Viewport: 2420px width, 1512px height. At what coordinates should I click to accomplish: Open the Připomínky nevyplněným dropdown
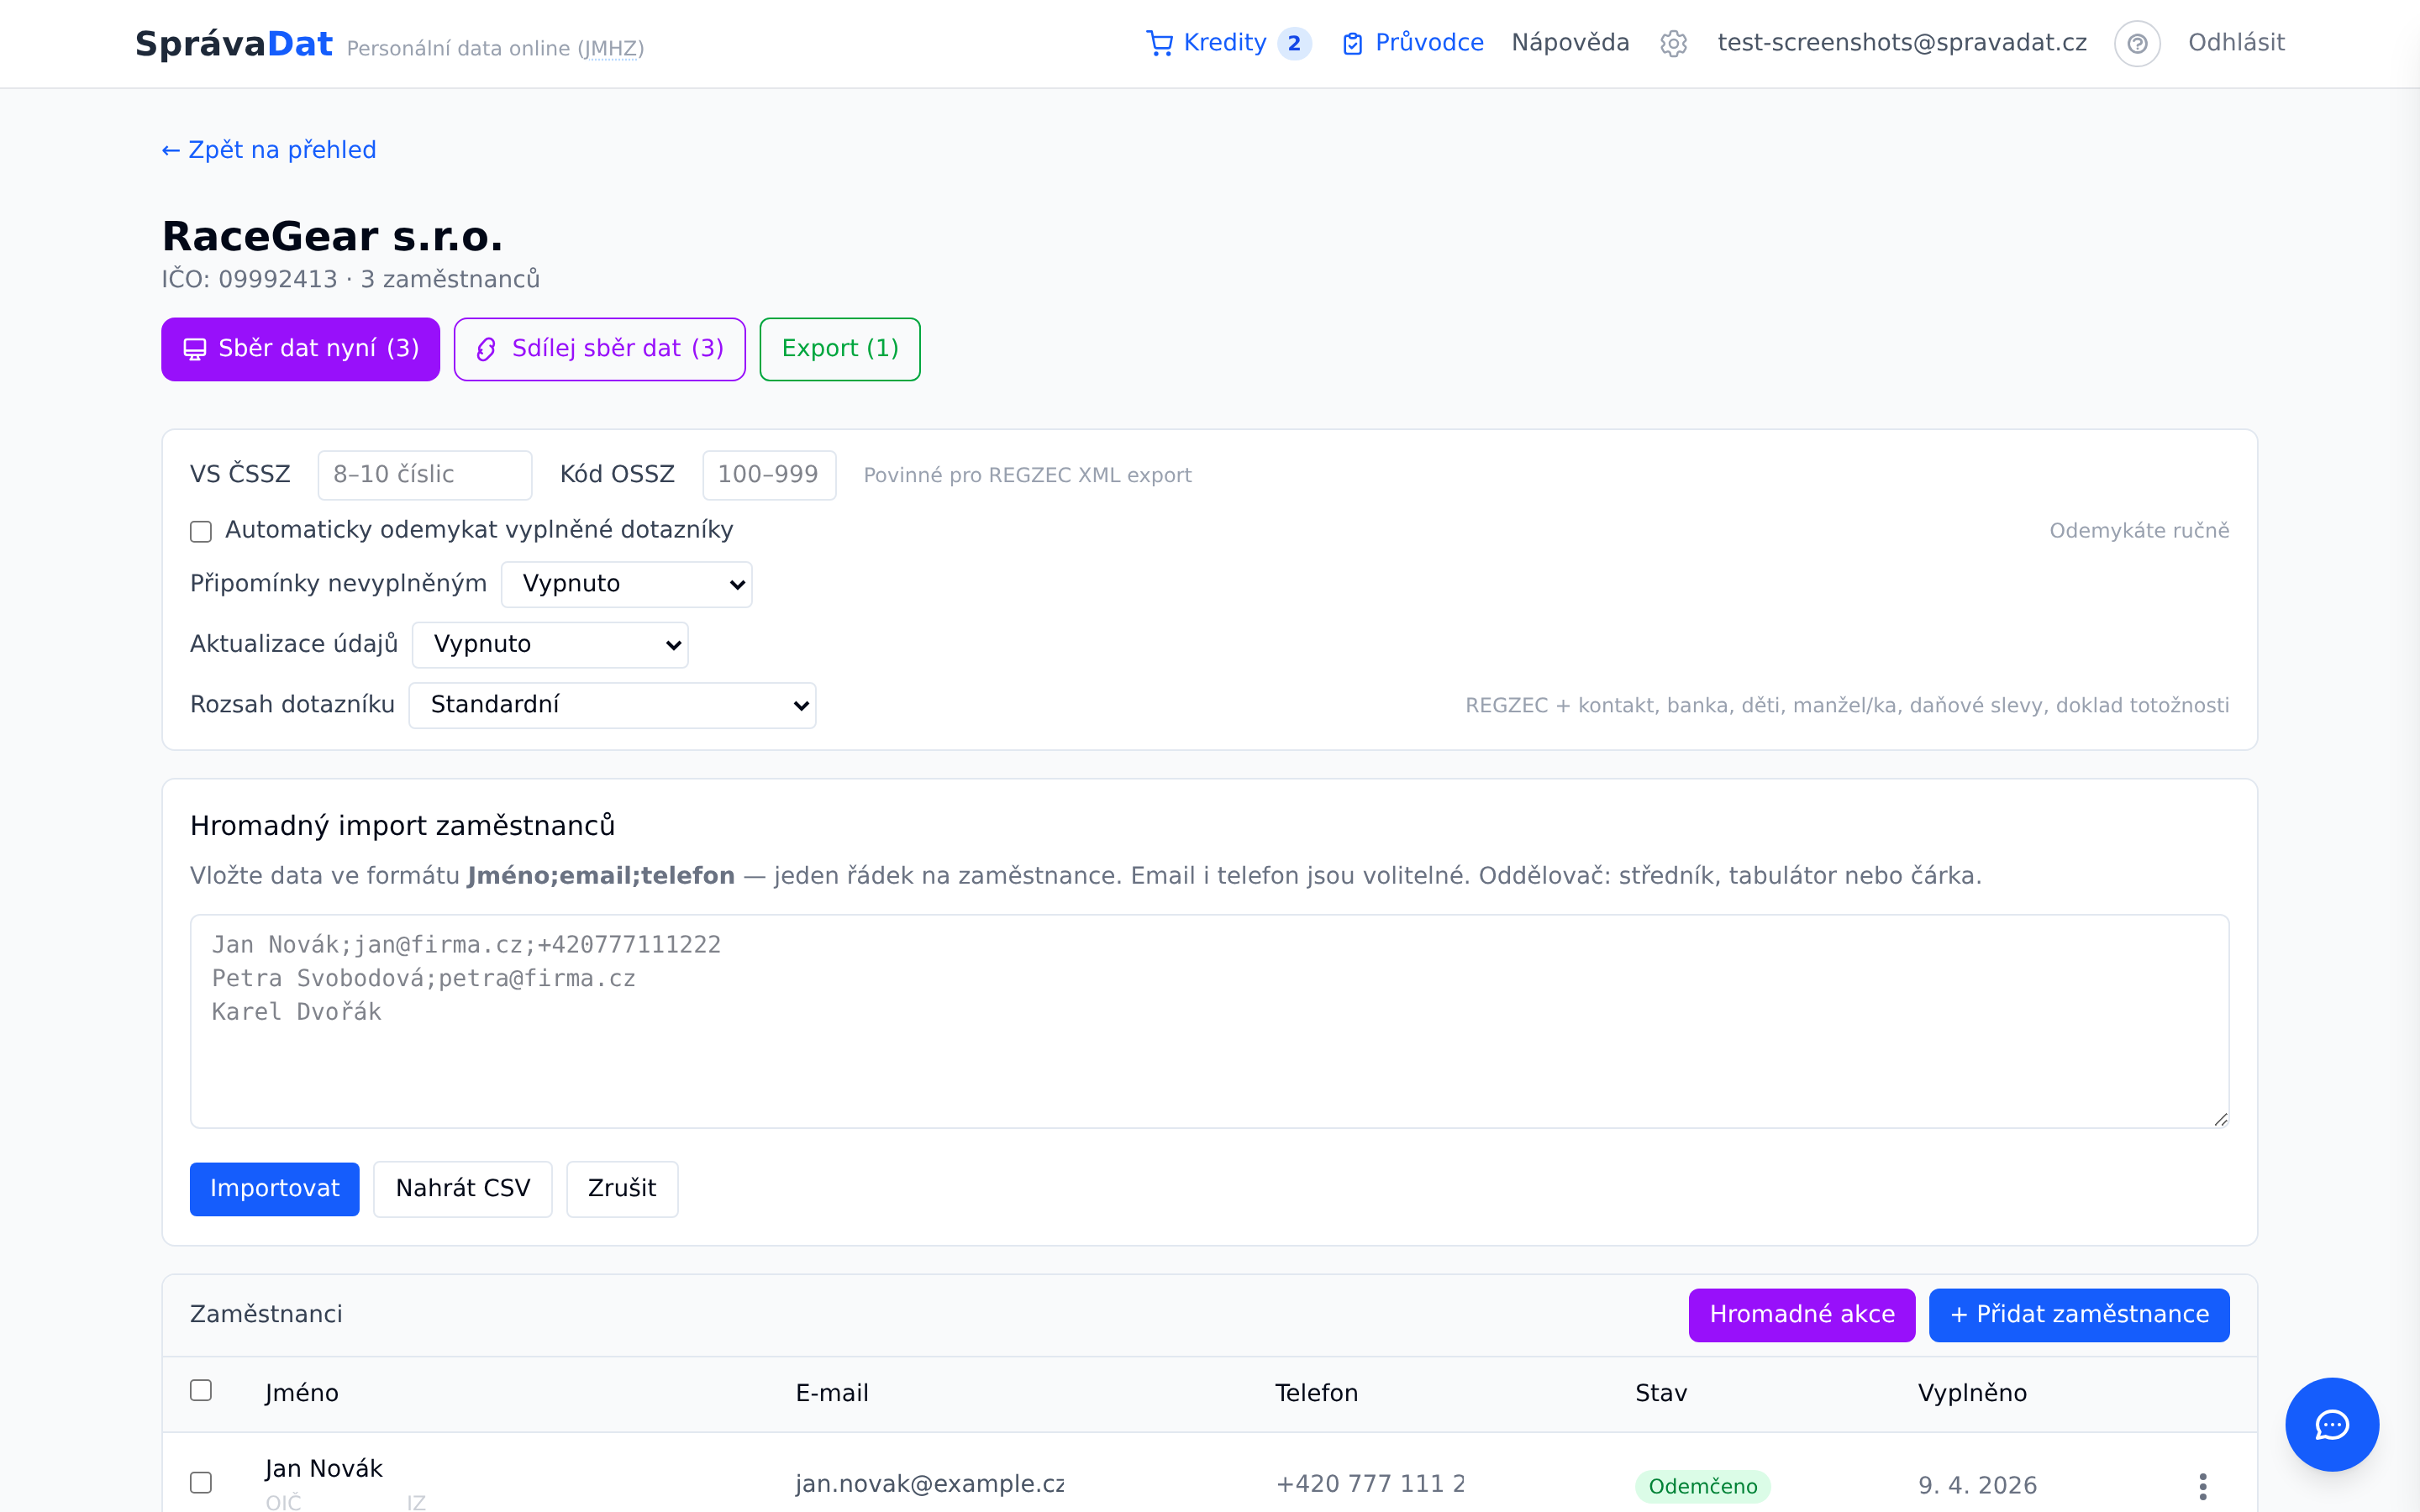tap(626, 584)
